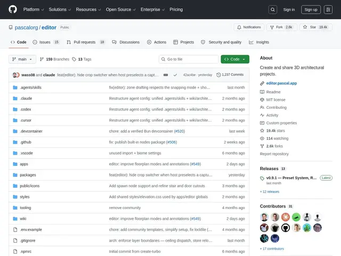
Task: Open the Resources dropdown menu
Action: (88, 10)
